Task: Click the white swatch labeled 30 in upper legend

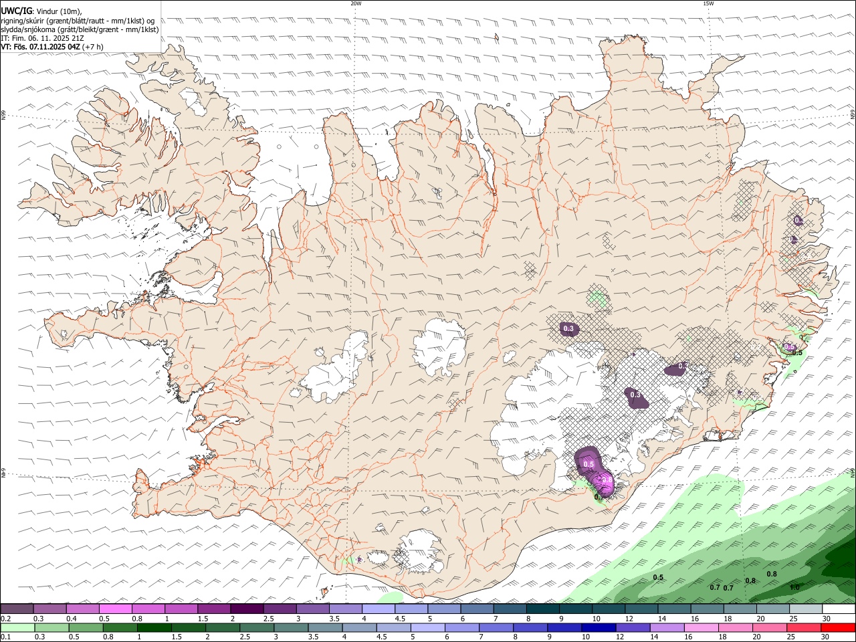Action: [x=839, y=609]
